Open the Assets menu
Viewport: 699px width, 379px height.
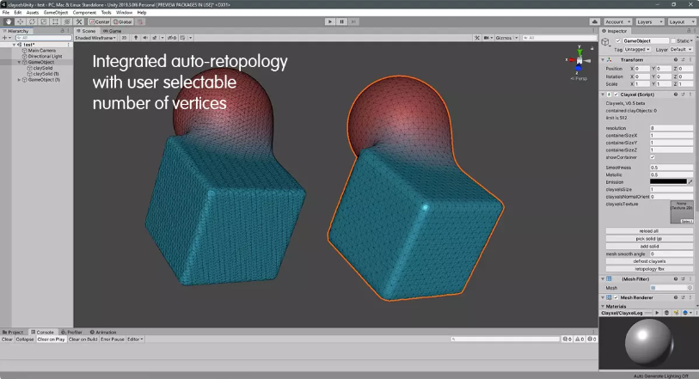(x=32, y=13)
